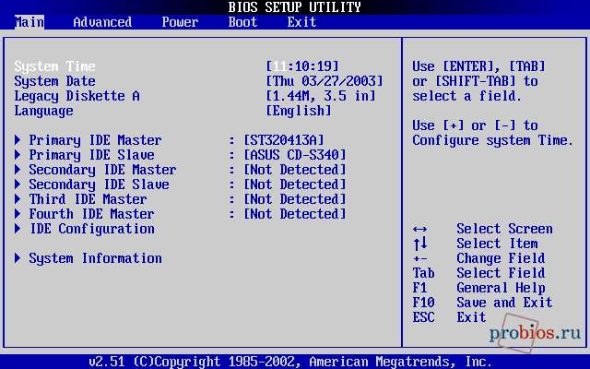
Task: Click the triangle arrow beside Primary IDE Master
Action: coord(18,140)
